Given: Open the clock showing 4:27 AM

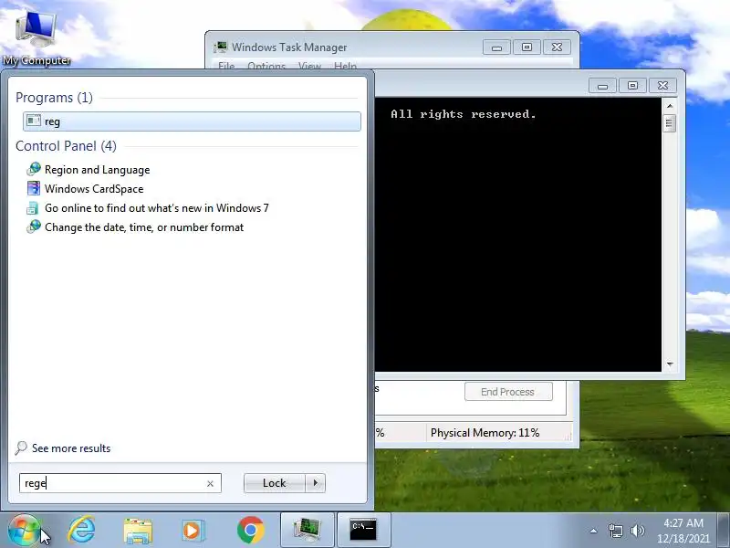Looking at the screenshot, I should [683, 531].
